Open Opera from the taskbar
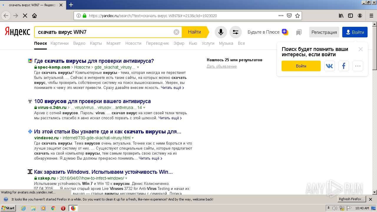The width and height of the screenshot is (377, 212). 63,208
